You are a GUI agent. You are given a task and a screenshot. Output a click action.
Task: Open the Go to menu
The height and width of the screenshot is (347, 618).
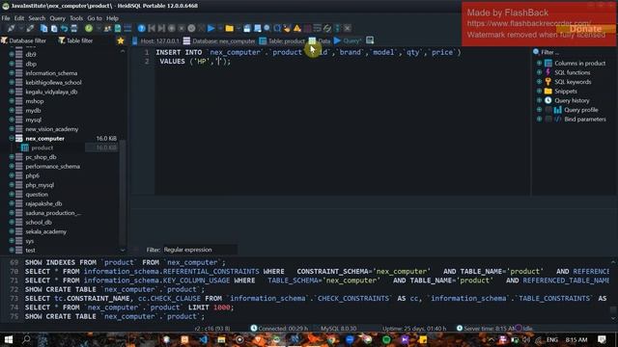tap(95, 18)
